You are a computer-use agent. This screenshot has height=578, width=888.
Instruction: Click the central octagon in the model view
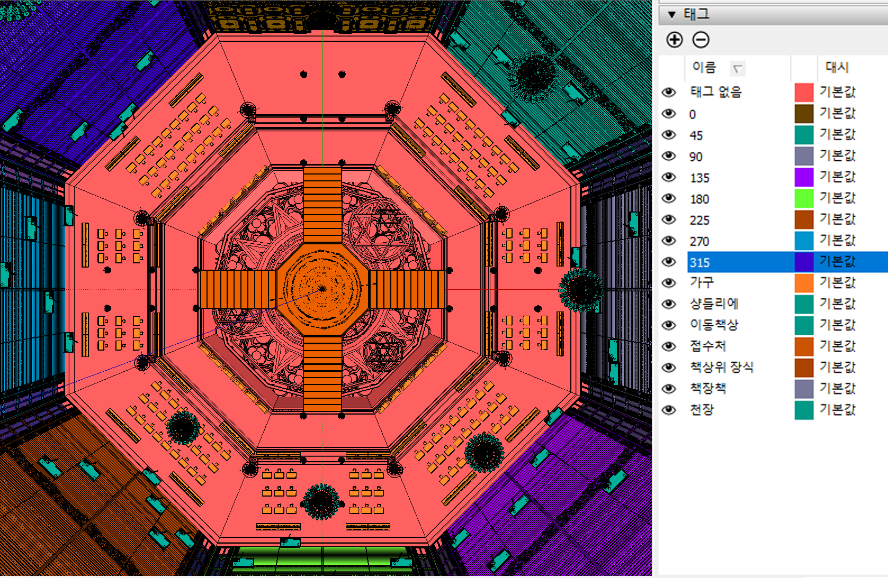[x=322, y=289]
